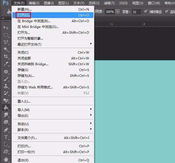Open the opacity 100% dropdown arrow
The width and height of the screenshot is (175, 163).
point(118,12)
